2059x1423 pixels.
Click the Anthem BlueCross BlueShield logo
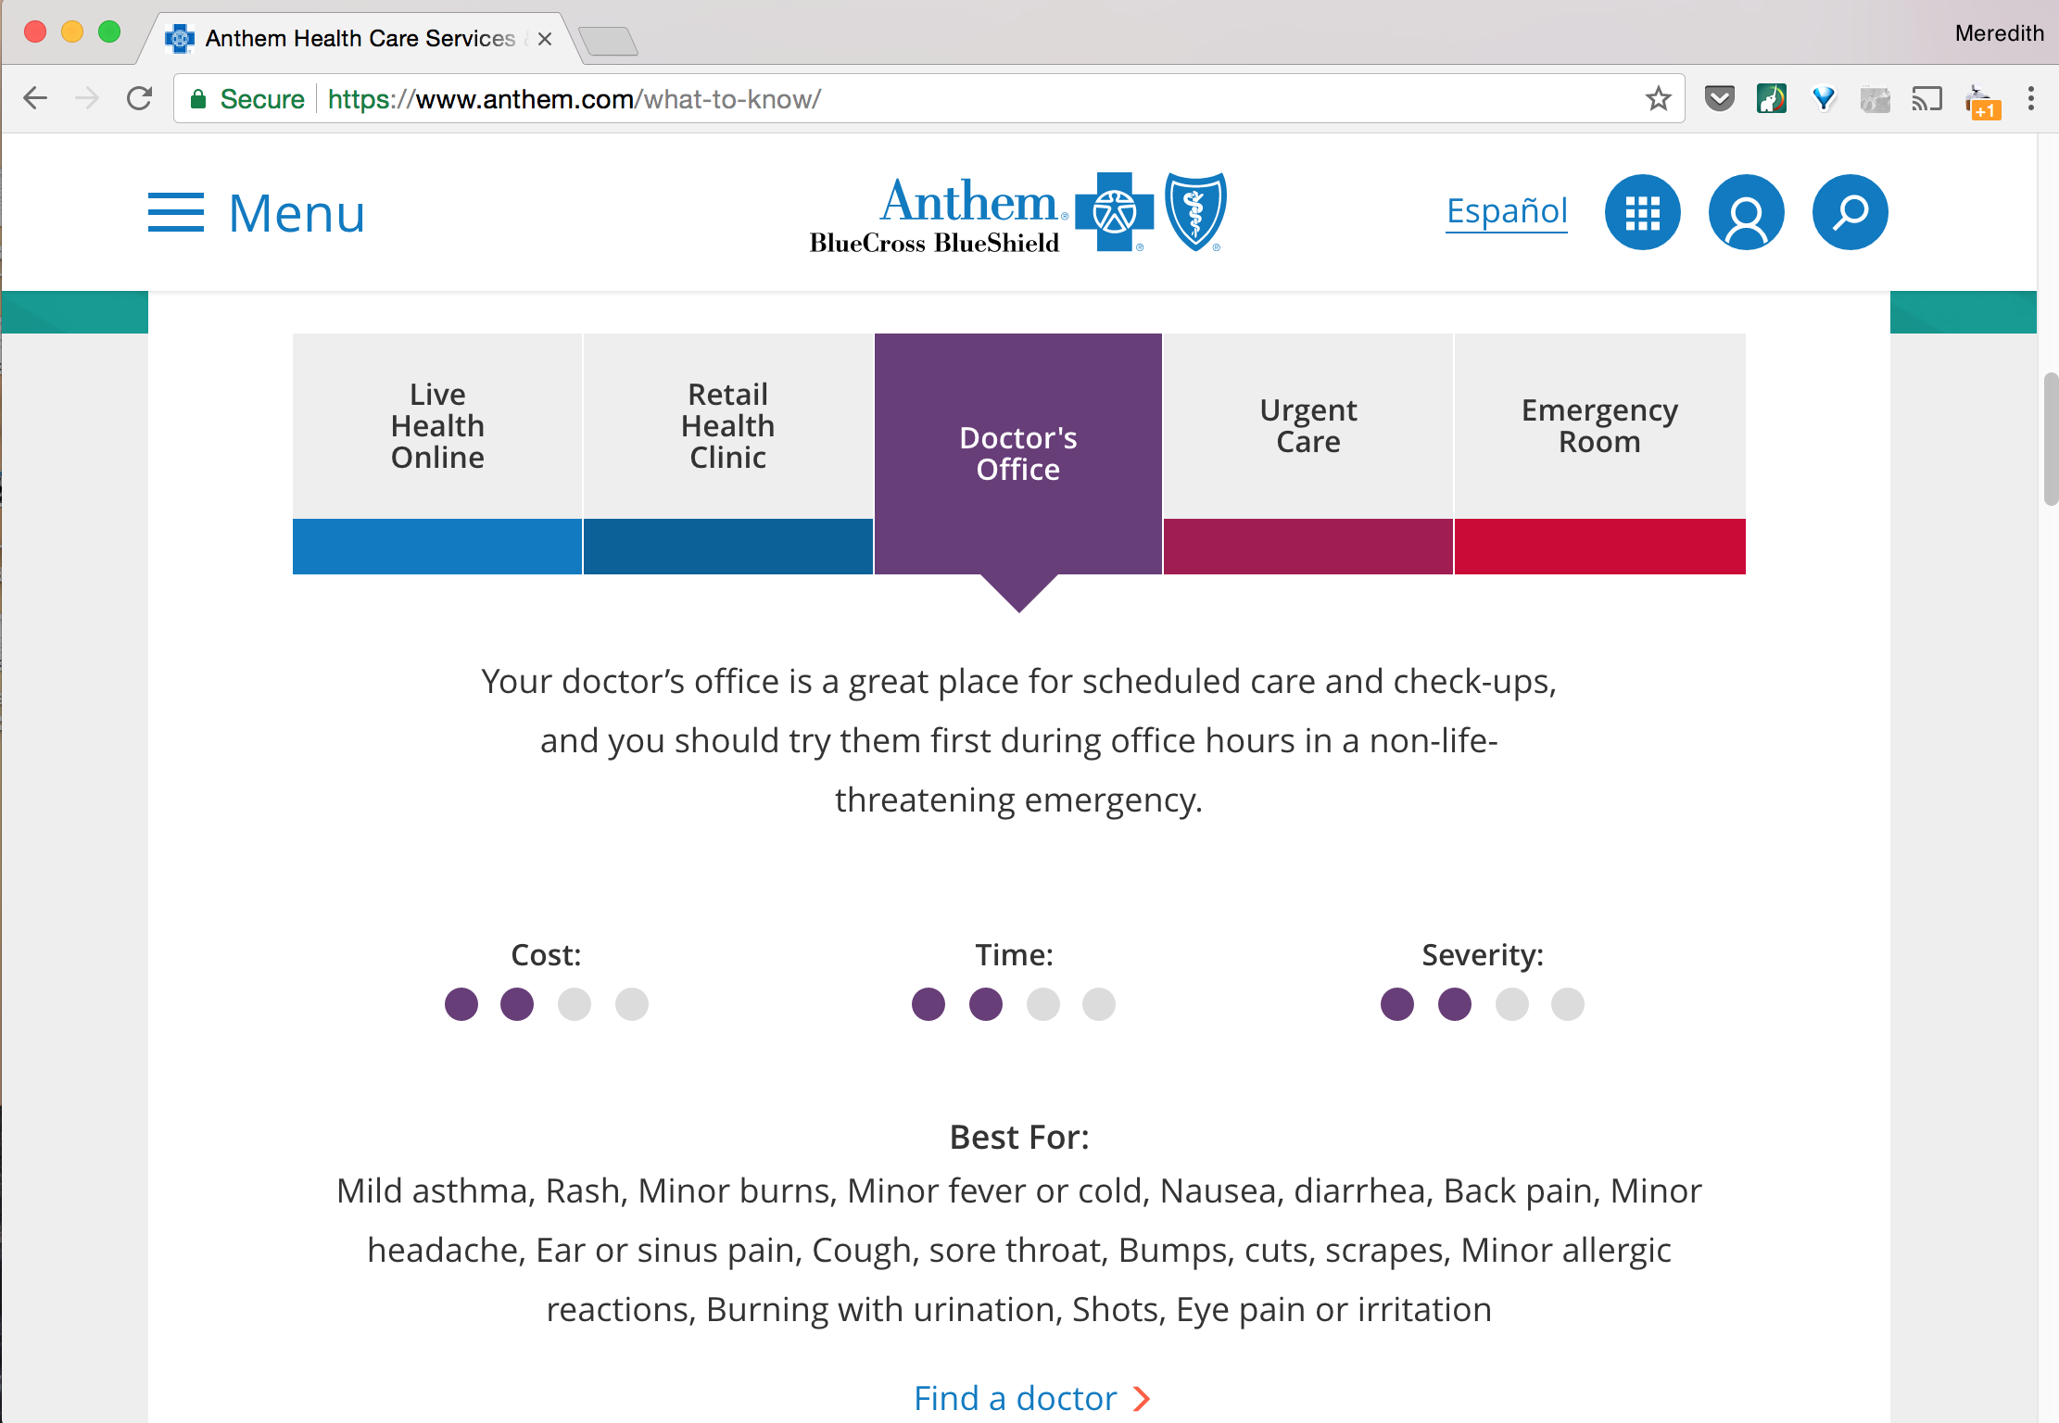1017,213
